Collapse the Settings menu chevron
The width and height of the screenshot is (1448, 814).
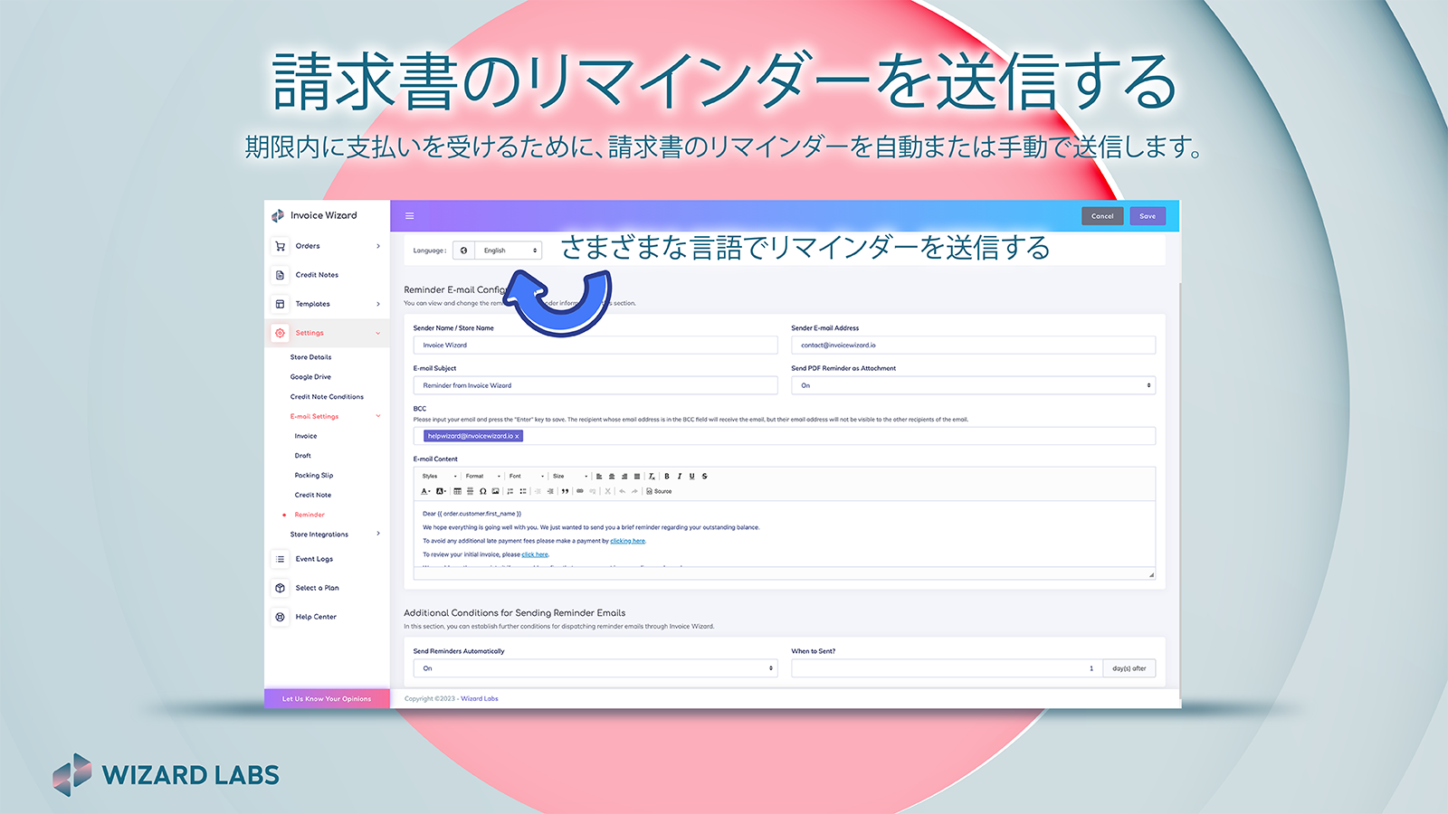click(378, 333)
